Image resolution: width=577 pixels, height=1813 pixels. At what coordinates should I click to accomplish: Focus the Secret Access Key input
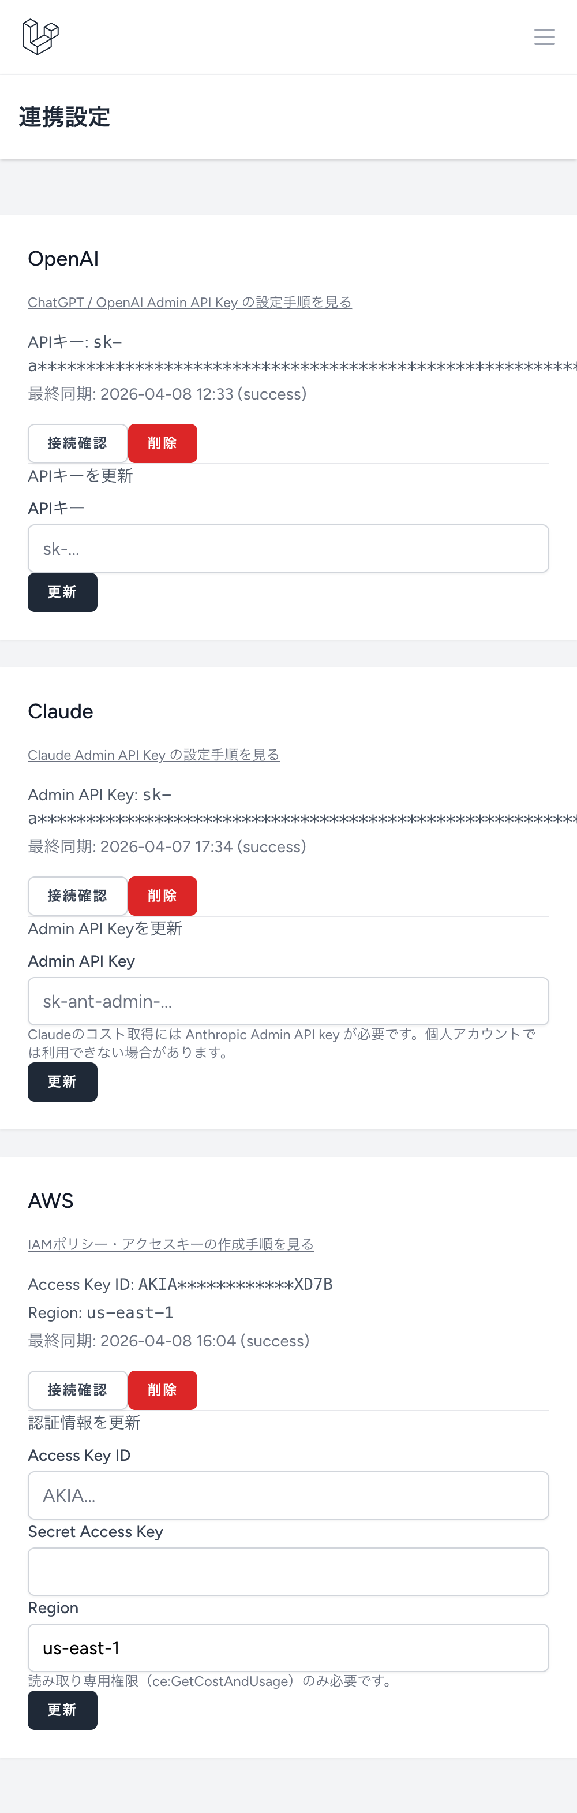[x=288, y=1571]
